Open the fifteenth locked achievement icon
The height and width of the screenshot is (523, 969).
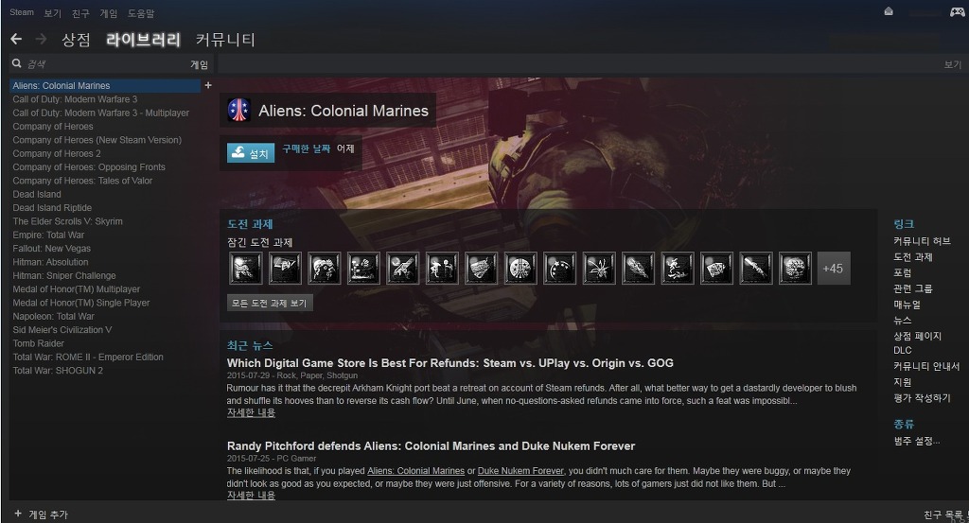click(795, 268)
